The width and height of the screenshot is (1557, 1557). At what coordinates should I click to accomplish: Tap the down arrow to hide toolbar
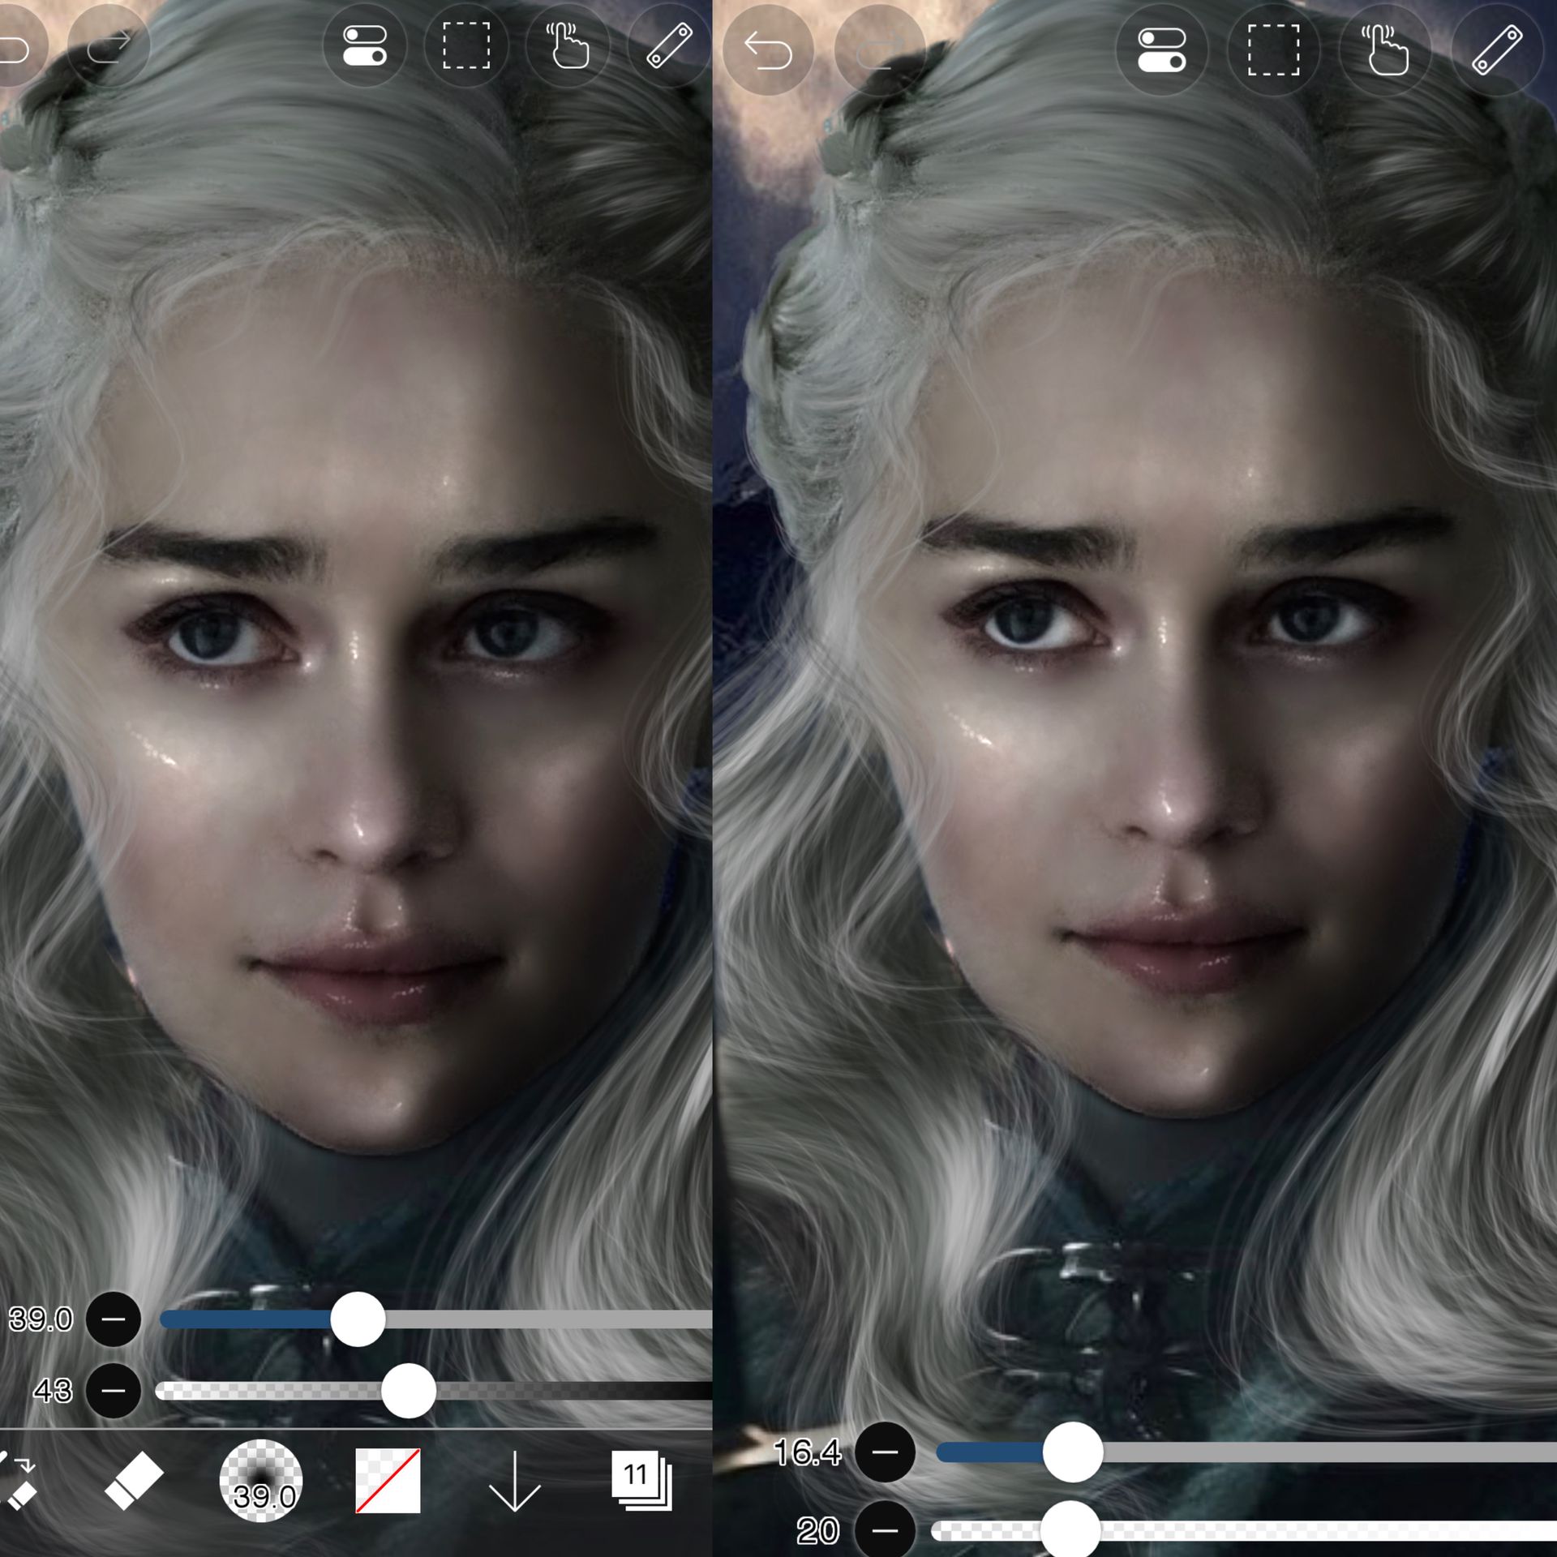tap(515, 1481)
